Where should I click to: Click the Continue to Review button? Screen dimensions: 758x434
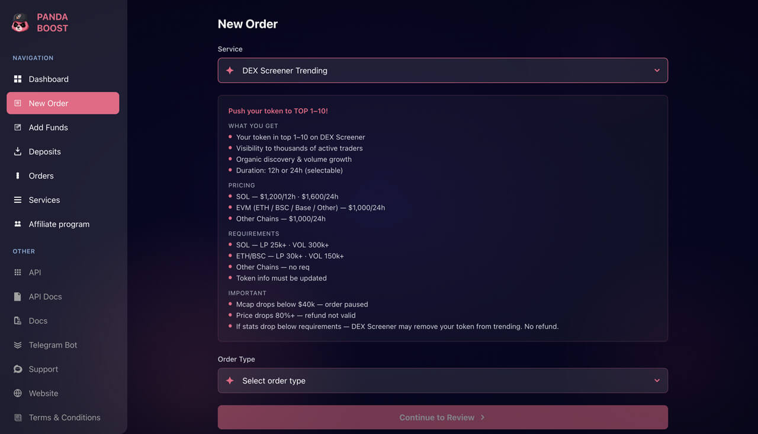pyautogui.click(x=443, y=417)
